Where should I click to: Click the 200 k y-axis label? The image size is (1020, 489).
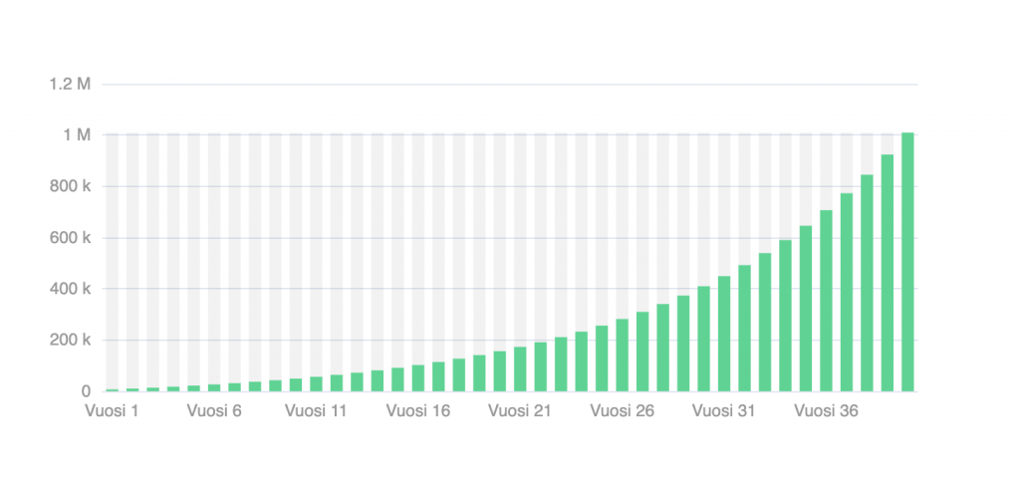(x=71, y=341)
